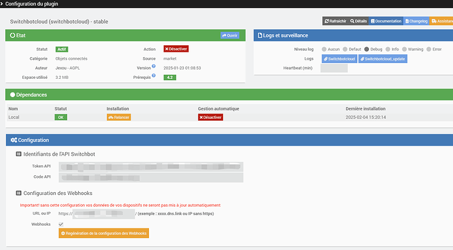The width and height of the screenshot is (453, 250).
Task: Click Régénération de la configuration des Webhooks
Action: click(x=104, y=233)
